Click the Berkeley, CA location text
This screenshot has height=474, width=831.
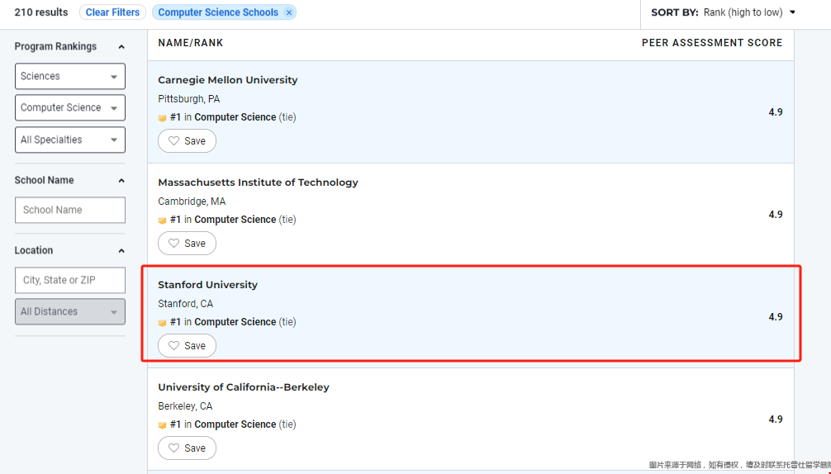(x=185, y=406)
